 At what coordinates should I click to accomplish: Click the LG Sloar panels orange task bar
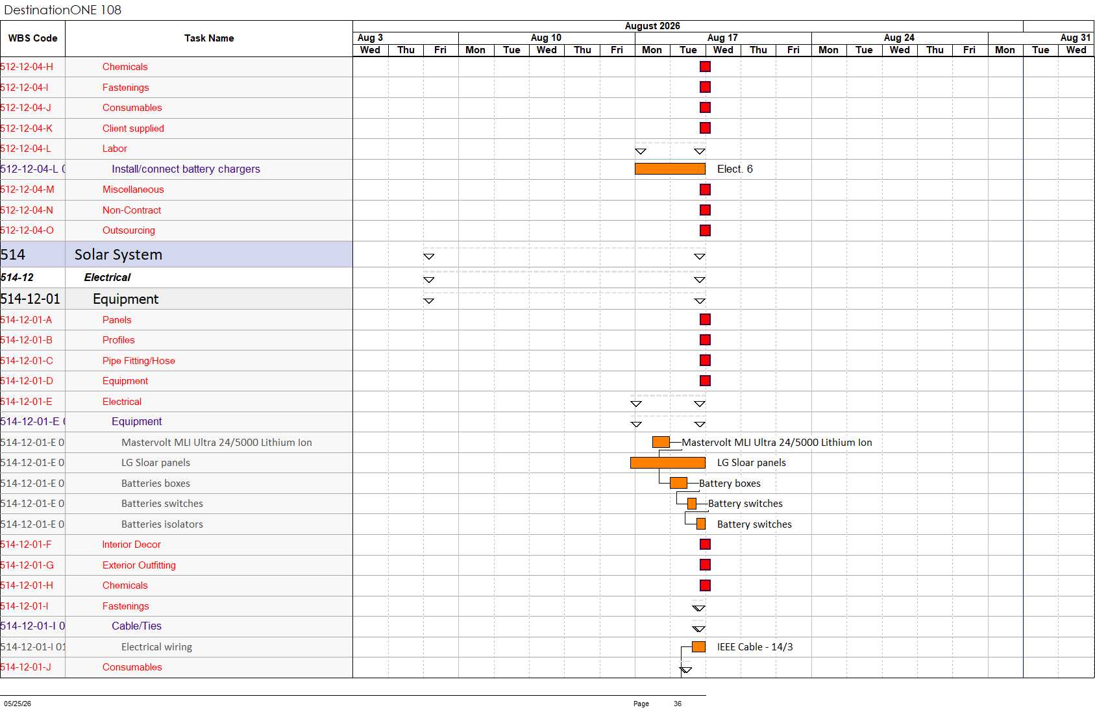[668, 463]
